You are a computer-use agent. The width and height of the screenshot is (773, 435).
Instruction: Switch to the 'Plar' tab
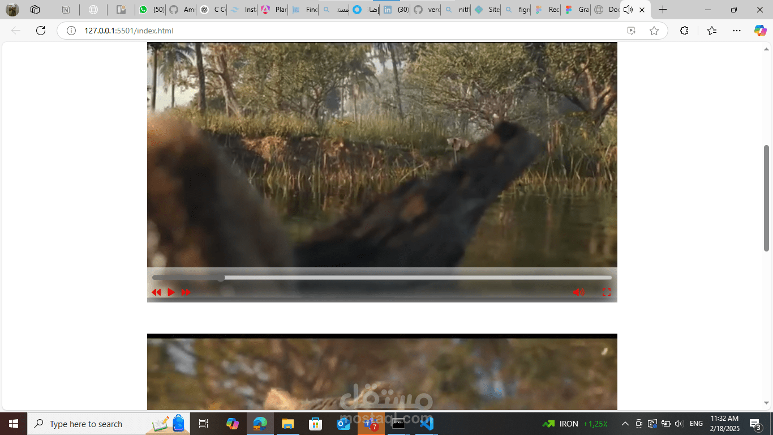coord(274,10)
